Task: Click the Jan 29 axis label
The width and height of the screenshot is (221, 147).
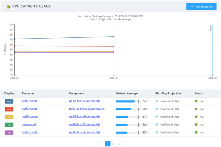Action: click(114, 78)
